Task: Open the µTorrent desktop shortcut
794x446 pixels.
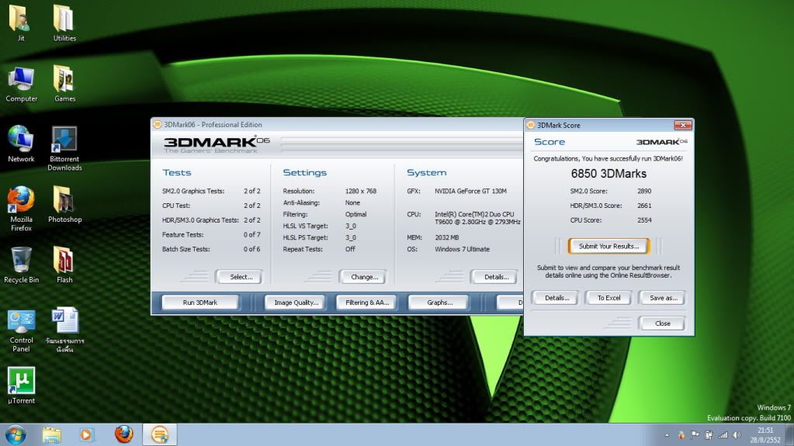Action: click(21, 381)
